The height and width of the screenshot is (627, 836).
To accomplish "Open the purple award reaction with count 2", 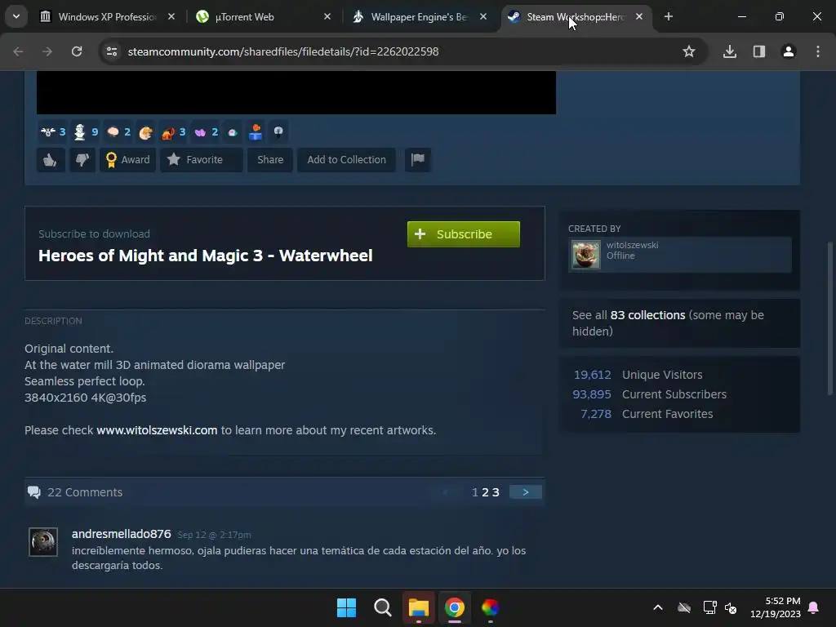I will (206, 131).
